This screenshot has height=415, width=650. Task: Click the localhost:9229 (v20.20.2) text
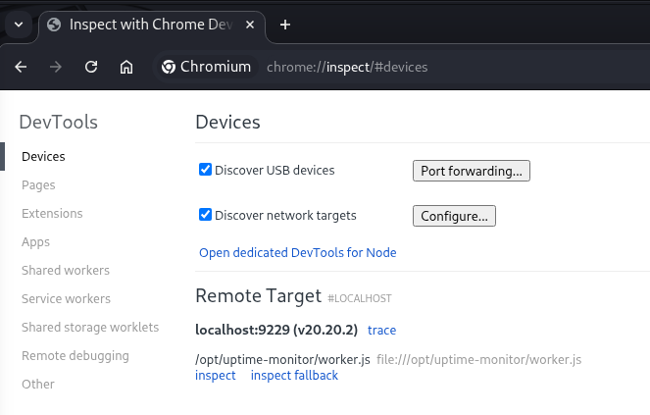[x=276, y=330]
